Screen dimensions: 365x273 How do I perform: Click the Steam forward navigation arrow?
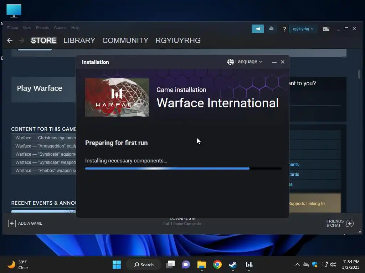click(x=21, y=41)
